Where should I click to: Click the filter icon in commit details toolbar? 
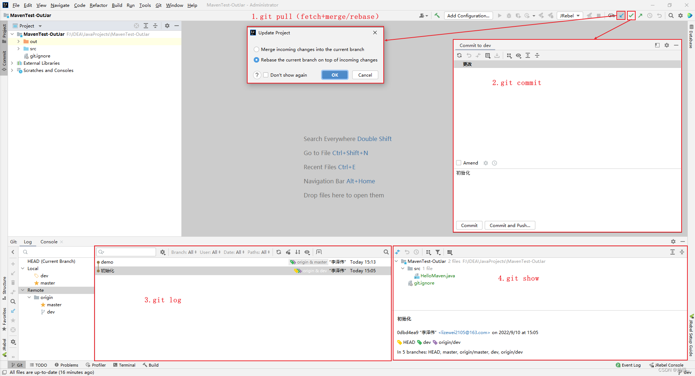tap(438, 252)
